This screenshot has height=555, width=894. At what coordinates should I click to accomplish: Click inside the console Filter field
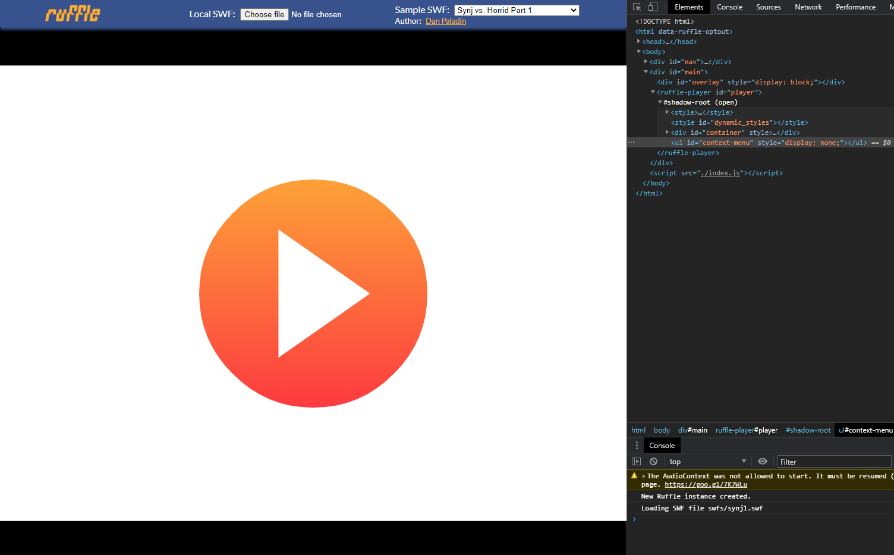click(832, 461)
